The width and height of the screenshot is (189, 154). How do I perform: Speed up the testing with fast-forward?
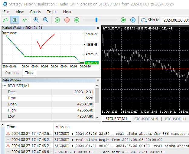coord(123,20)
